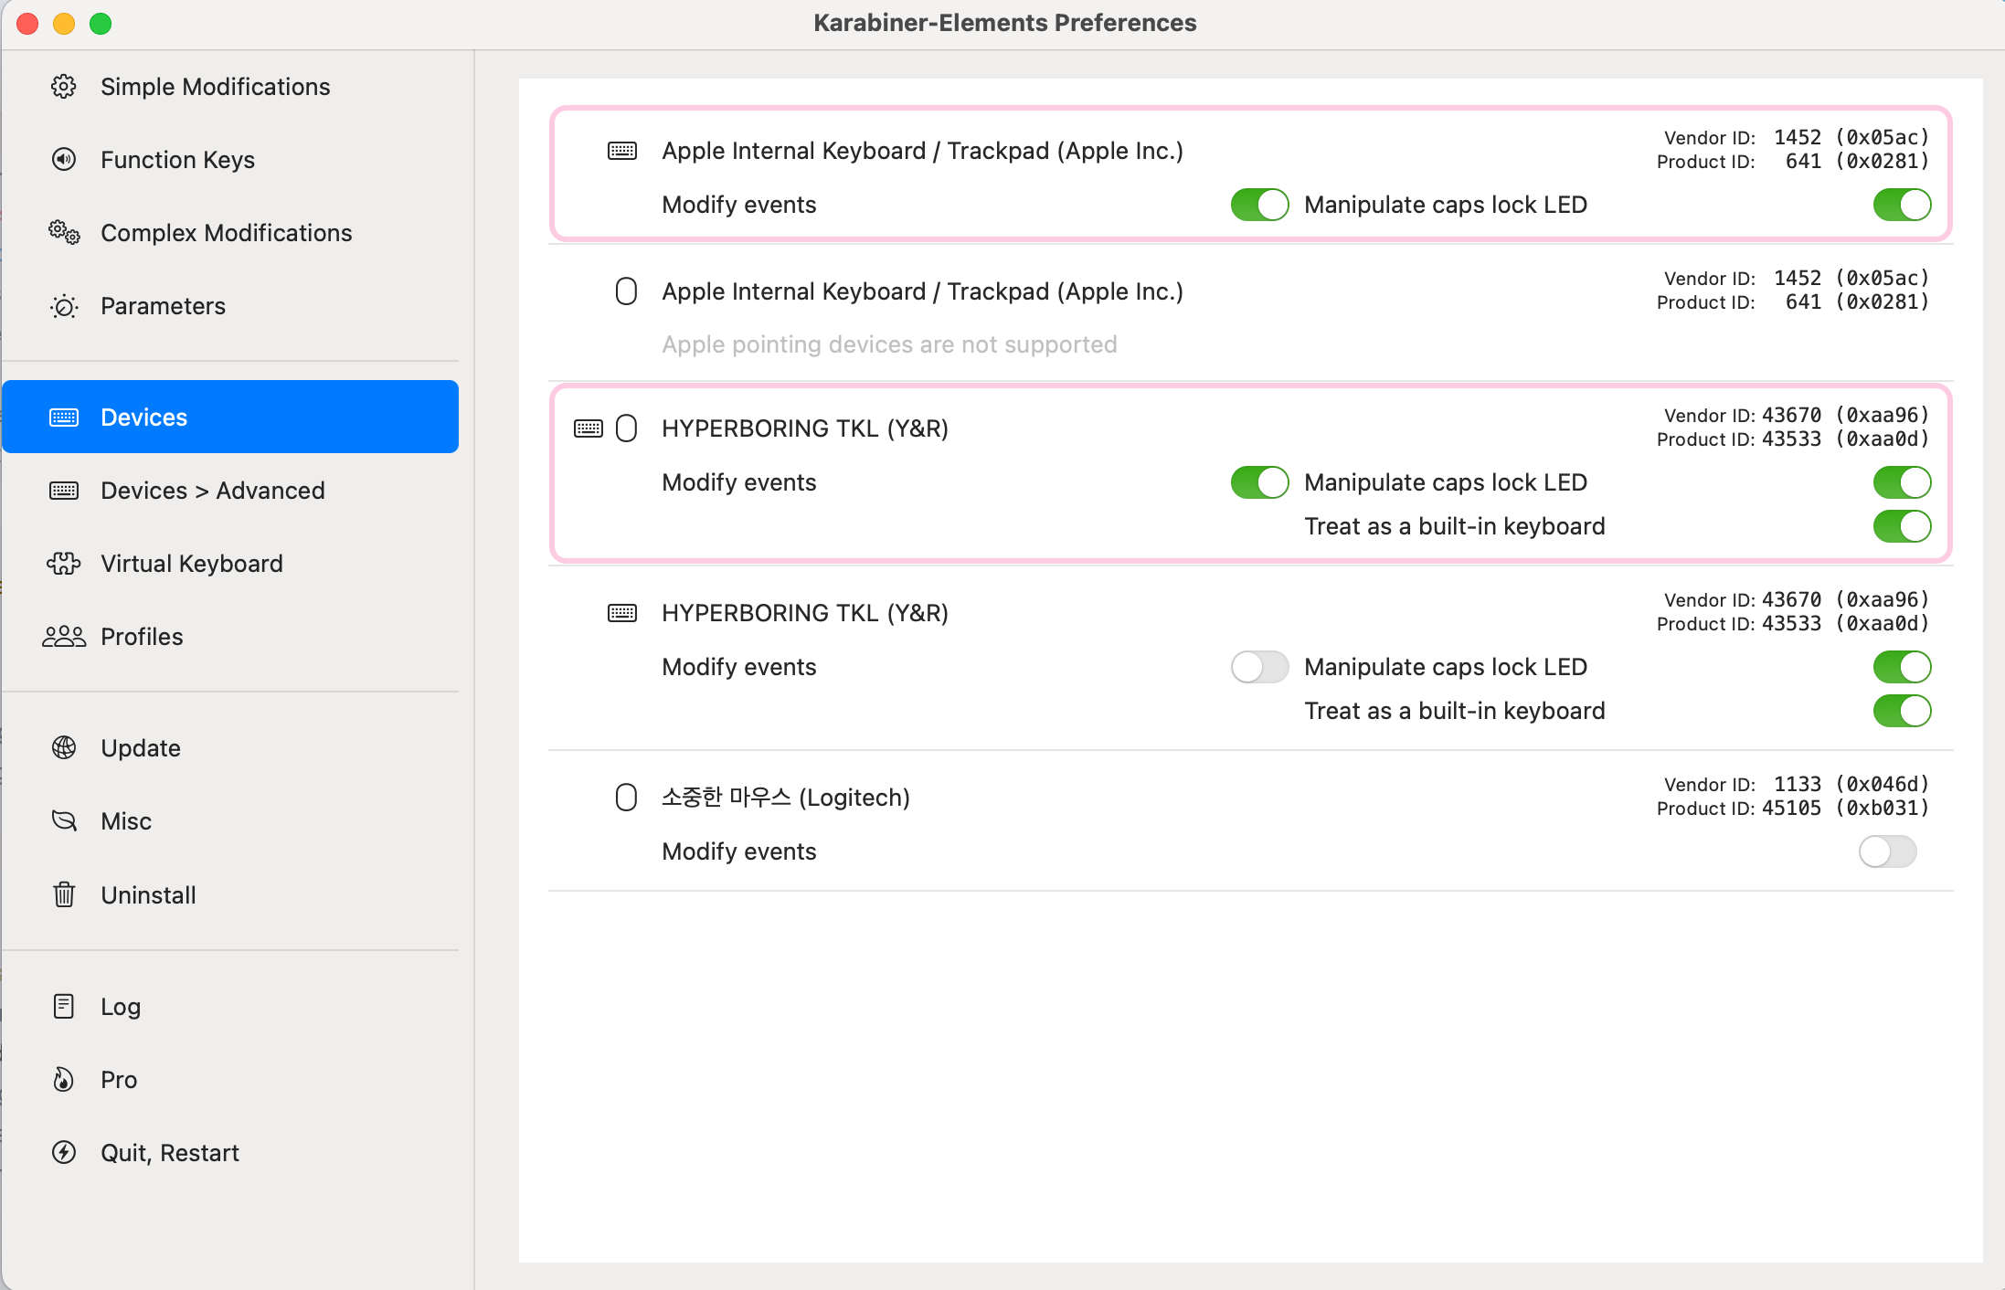Click the green zoom window button
The height and width of the screenshot is (1290, 2005).
point(101,24)
